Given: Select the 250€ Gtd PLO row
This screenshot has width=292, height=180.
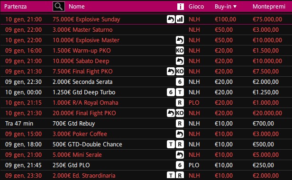Looking at the screenshot, I should [146, 165].
